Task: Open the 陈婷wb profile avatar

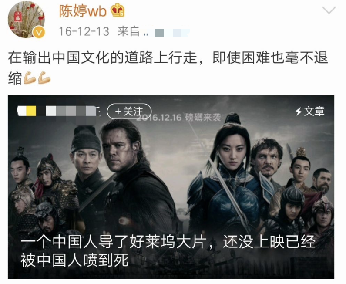Action: point(26,20)
